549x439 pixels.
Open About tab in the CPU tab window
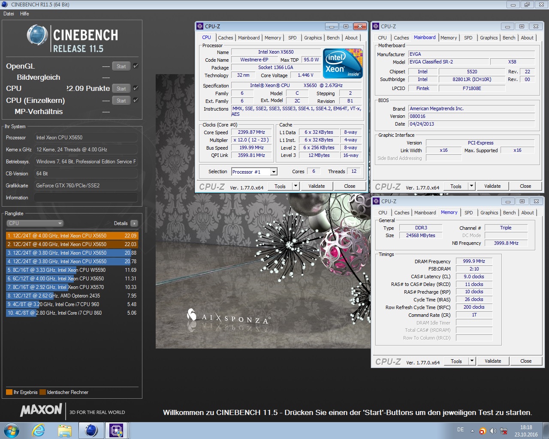click(351, 38)
